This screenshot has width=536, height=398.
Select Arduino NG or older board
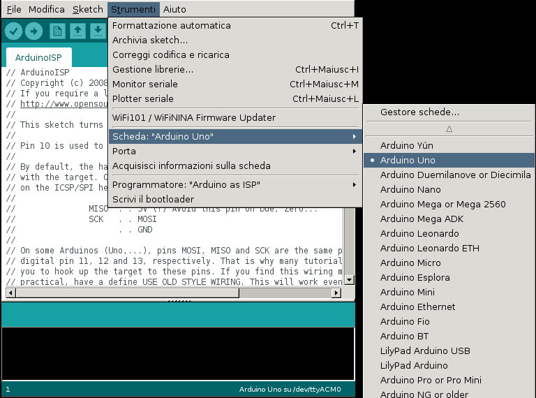click(x=449, y=393)
